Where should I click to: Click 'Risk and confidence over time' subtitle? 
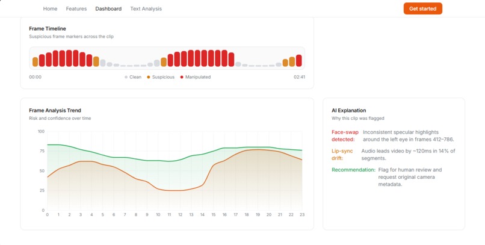click(60, 118)
